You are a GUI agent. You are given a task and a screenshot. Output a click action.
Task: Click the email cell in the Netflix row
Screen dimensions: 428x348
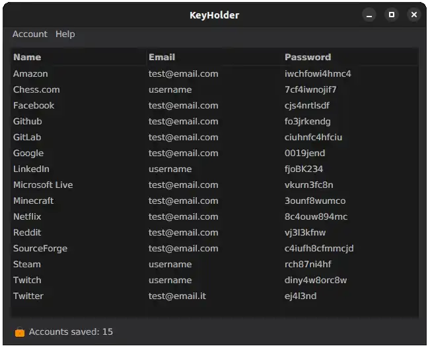(184, 216)
